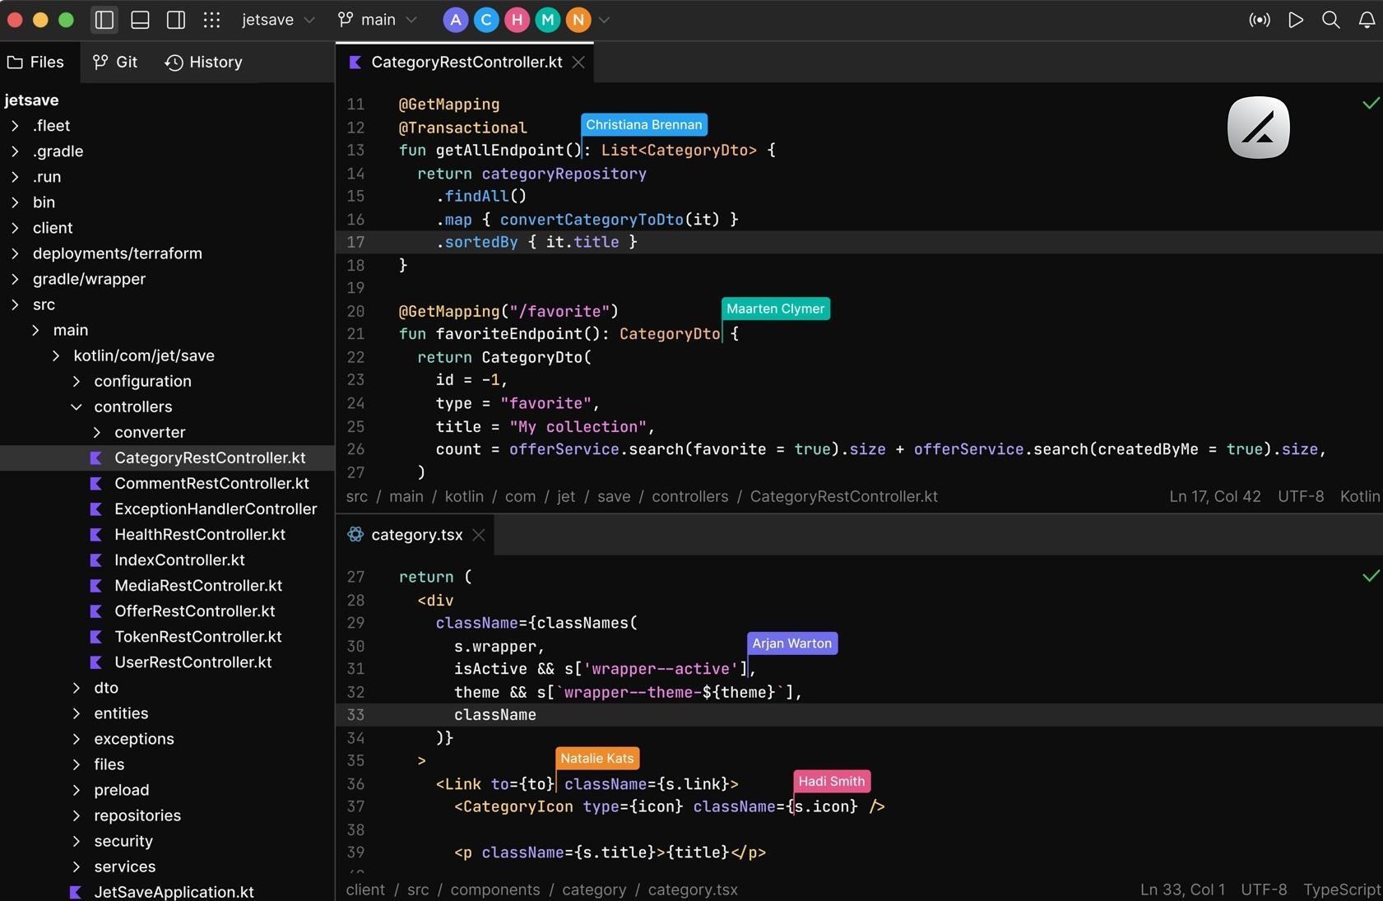Viewport: 1383px width, 901px height.
Task: Click the AI assistant floating icon
Action: click(1258, 128)
